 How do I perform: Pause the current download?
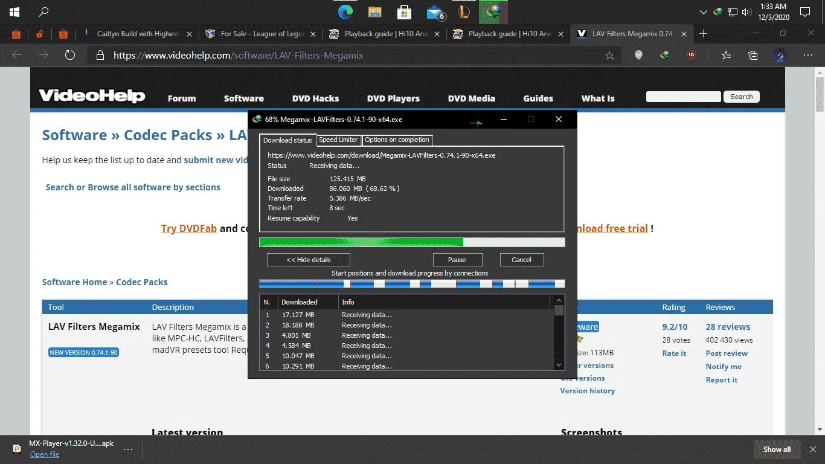coord(457,260)
